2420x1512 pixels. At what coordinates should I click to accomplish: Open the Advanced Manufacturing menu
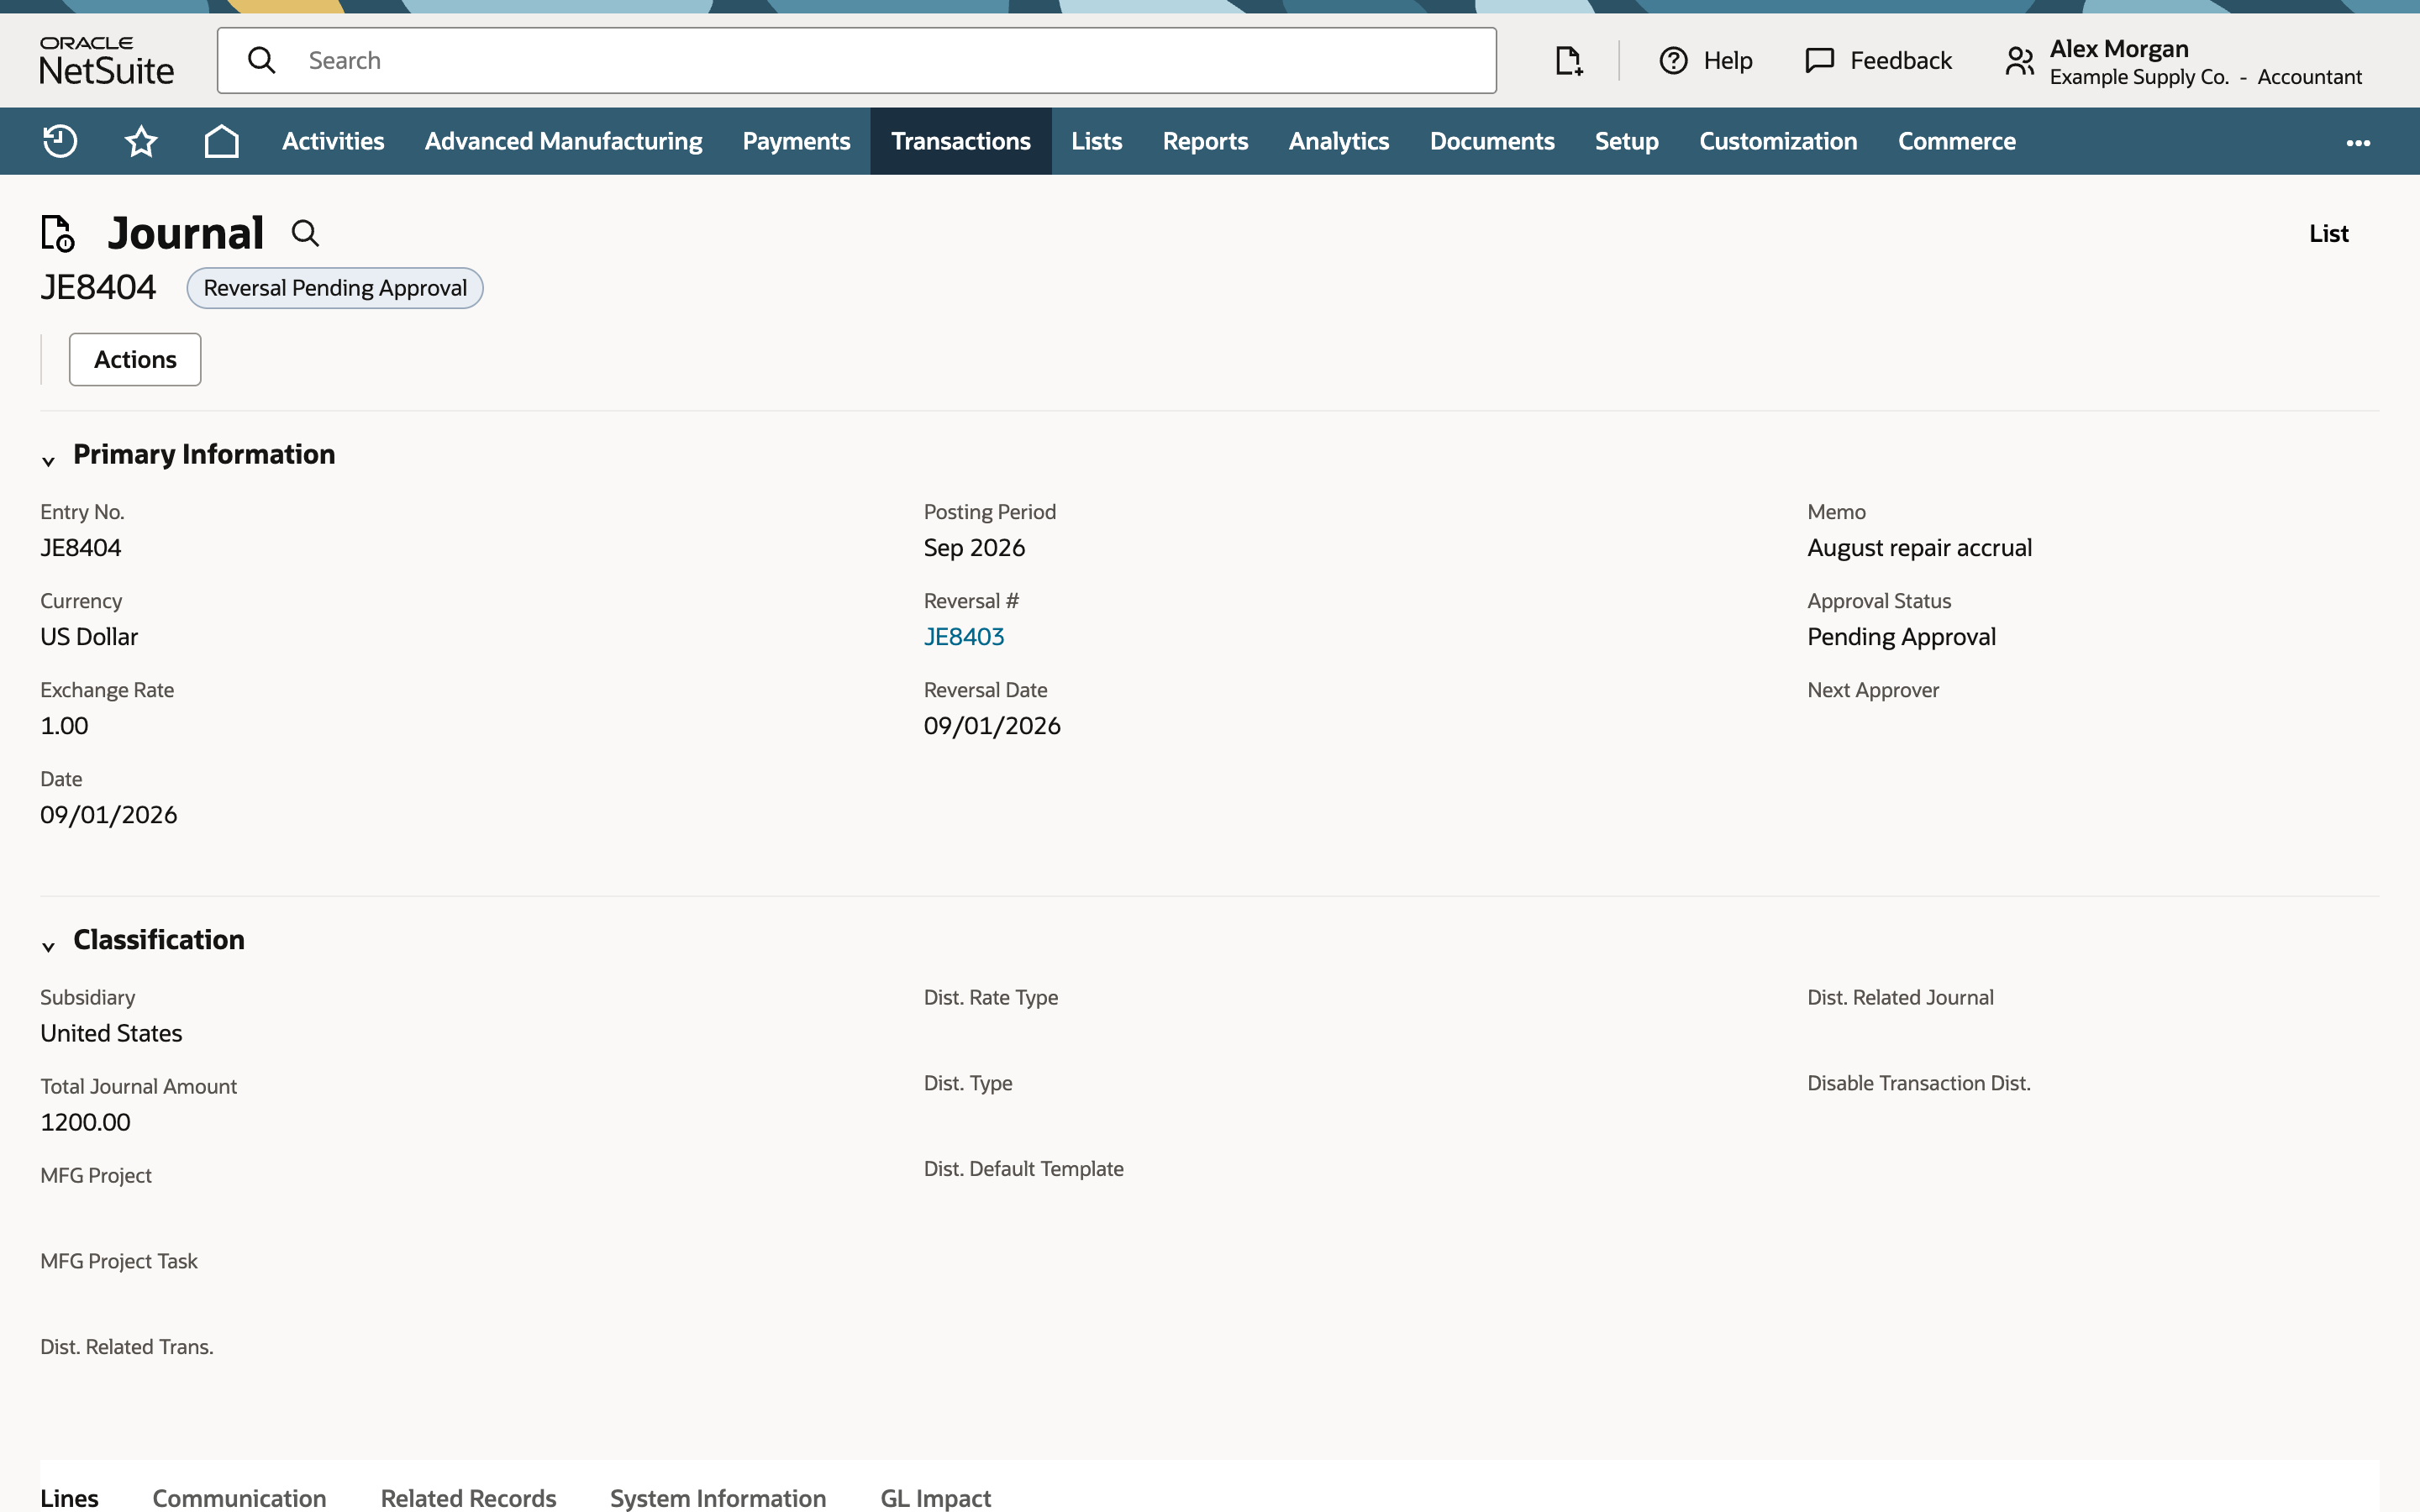(563, 141)
